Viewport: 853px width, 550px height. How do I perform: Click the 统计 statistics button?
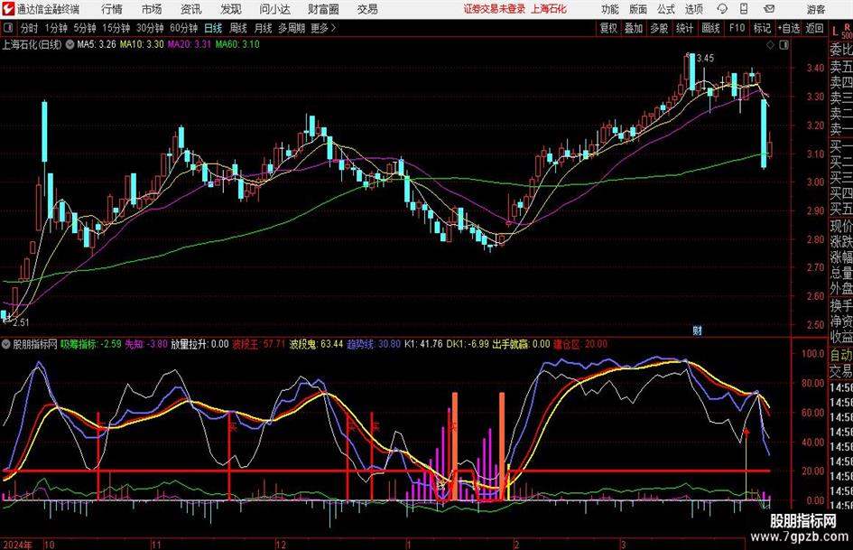685,28
